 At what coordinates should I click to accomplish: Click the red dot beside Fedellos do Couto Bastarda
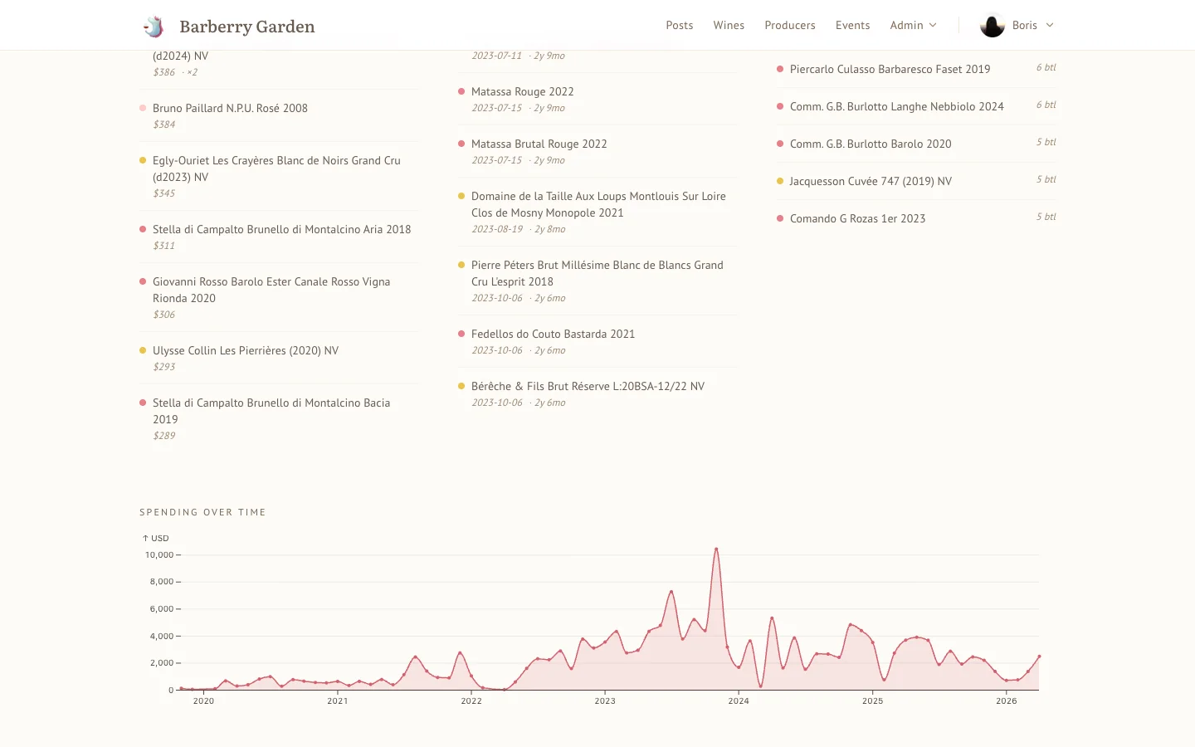(x=461, y=334)
